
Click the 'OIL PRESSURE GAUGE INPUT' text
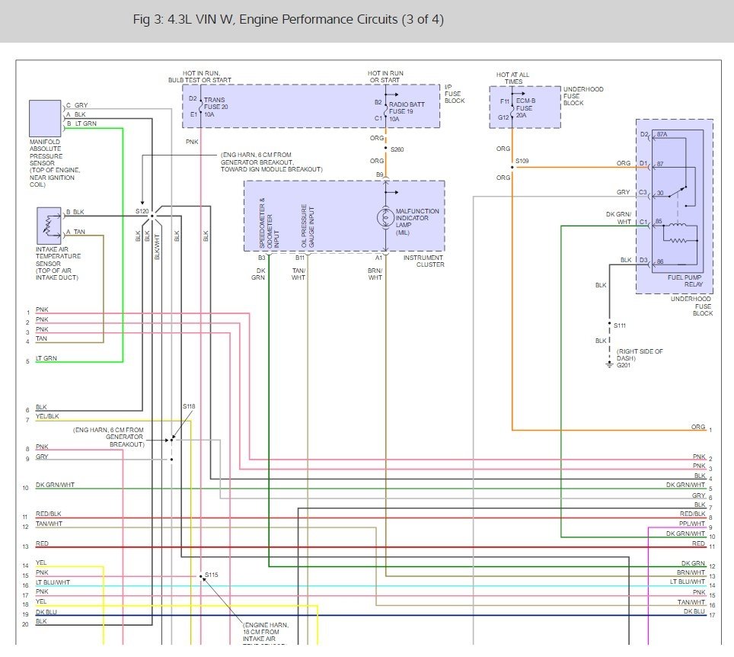click(308, 226)
